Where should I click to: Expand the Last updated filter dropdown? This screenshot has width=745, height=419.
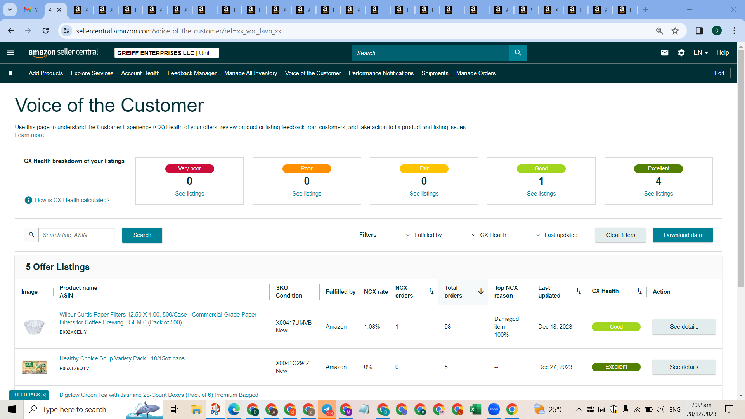click(557, 235)
